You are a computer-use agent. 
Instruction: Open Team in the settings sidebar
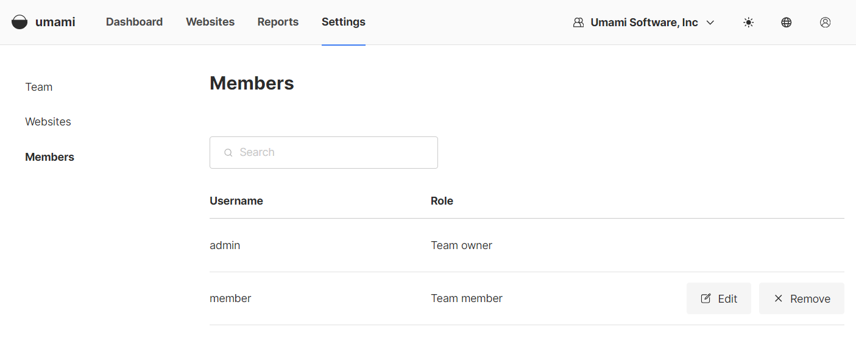tap(39, 87)
